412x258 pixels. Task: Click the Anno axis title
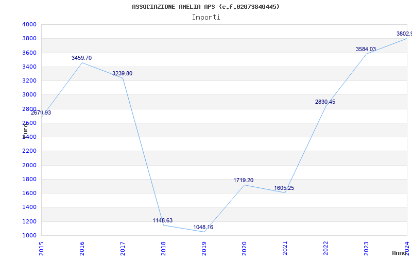point(399,253)
